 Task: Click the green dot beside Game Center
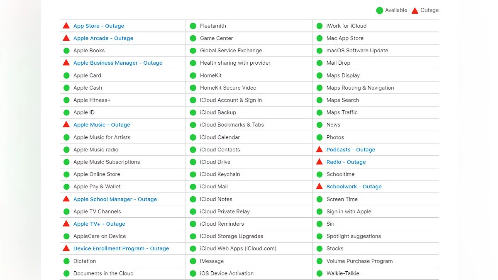point(193,38)
